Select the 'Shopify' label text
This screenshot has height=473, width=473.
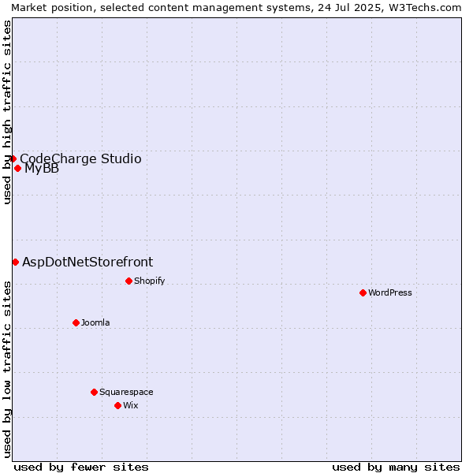149,281
